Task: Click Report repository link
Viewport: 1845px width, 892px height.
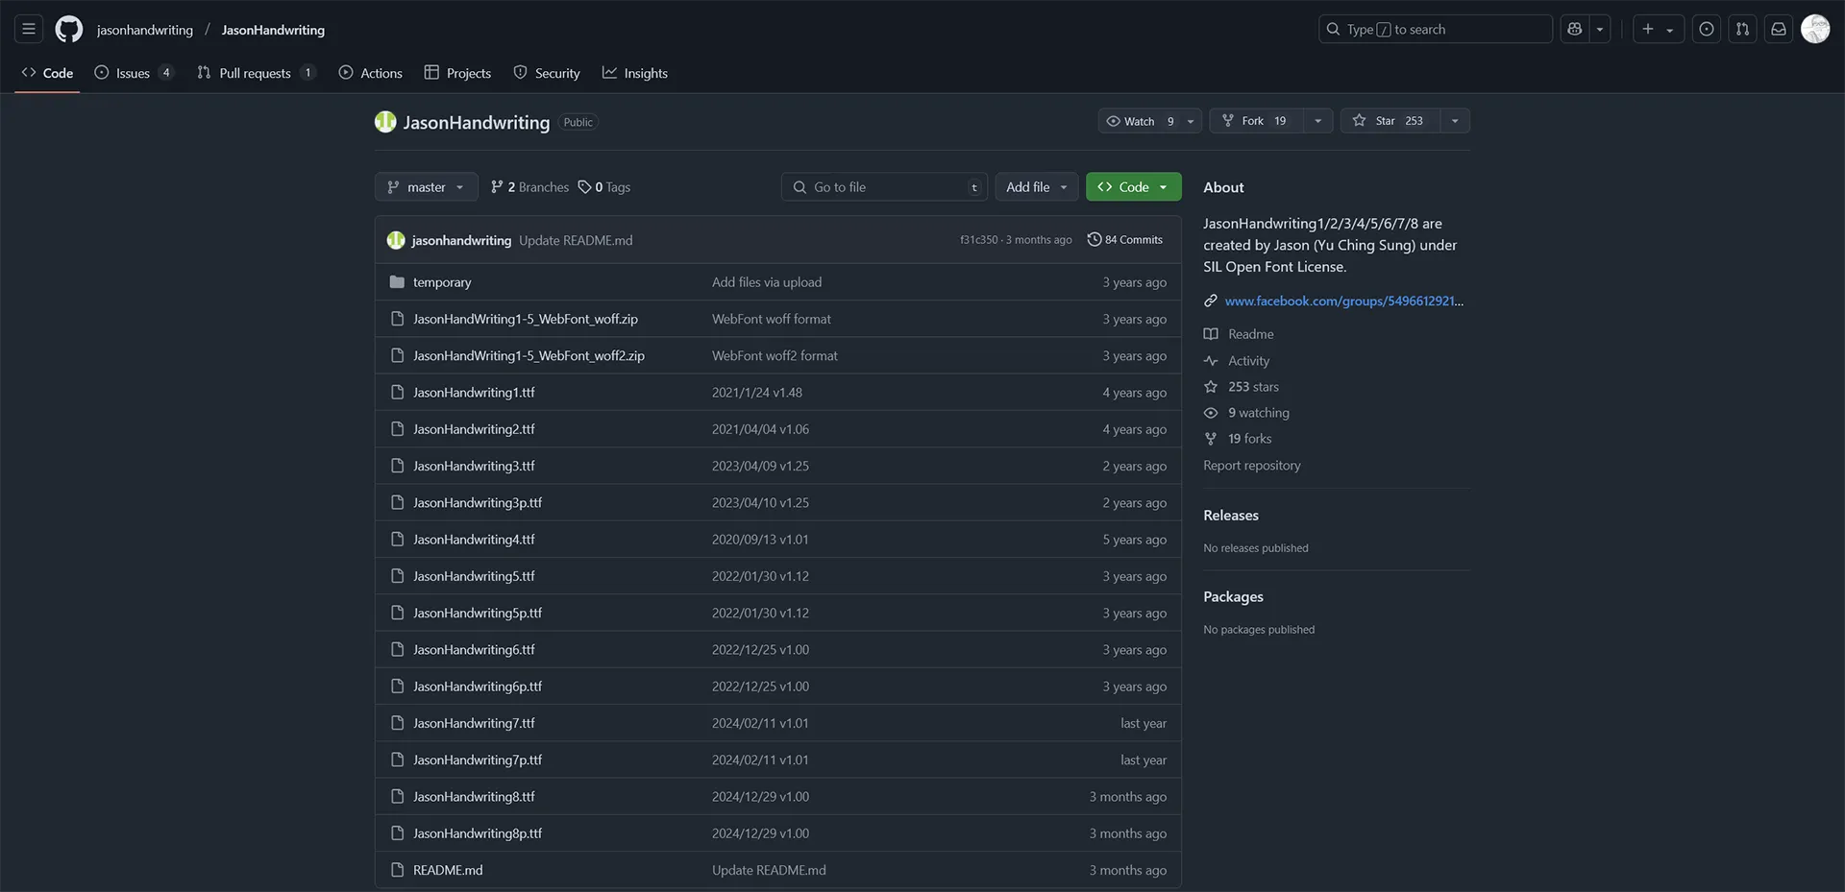Action: click(x=1252, y=466)
